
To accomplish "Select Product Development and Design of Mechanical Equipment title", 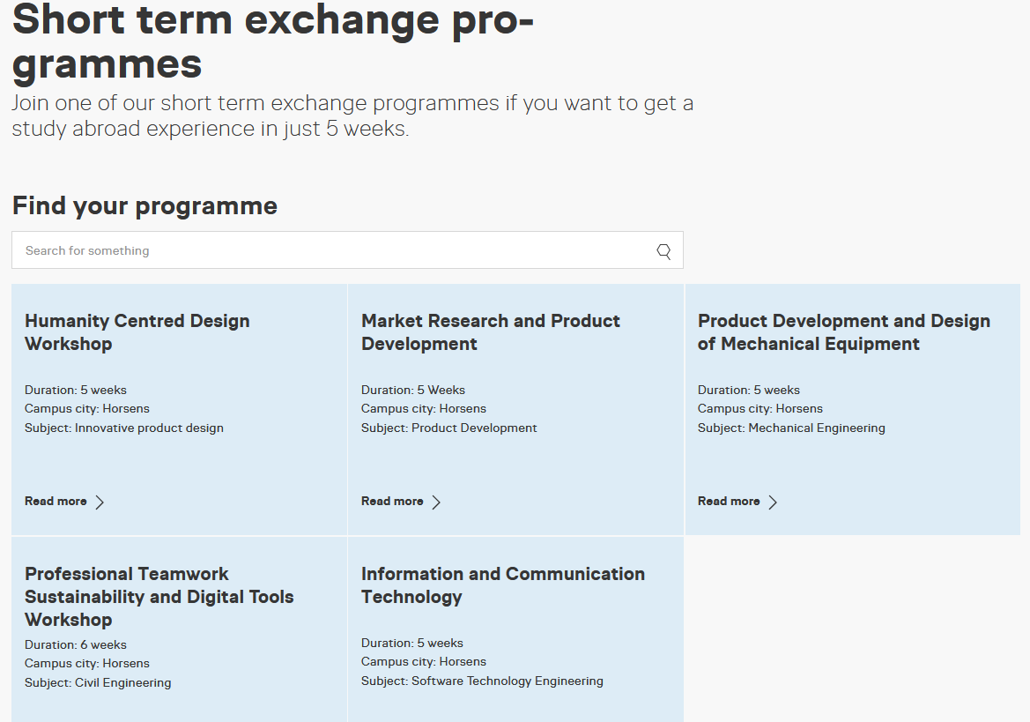I will coord(844,332).
